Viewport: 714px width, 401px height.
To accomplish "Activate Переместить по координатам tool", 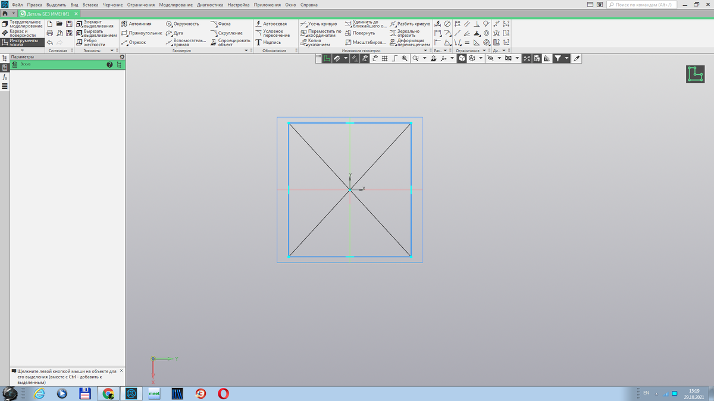I will (321, 33).
